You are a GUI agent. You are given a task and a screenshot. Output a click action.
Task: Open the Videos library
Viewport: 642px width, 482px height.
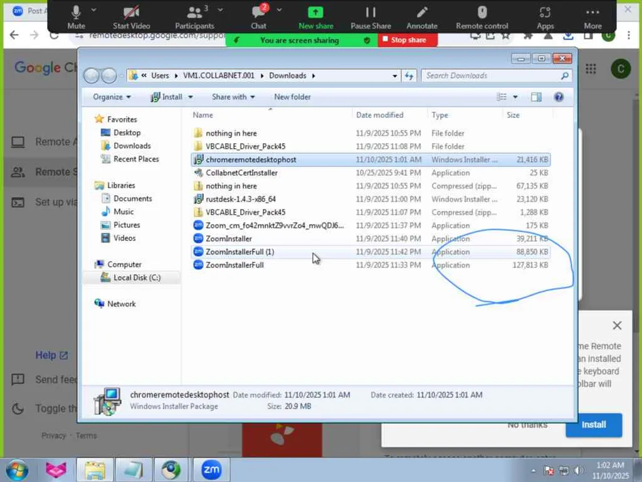(x=118, y=238)
